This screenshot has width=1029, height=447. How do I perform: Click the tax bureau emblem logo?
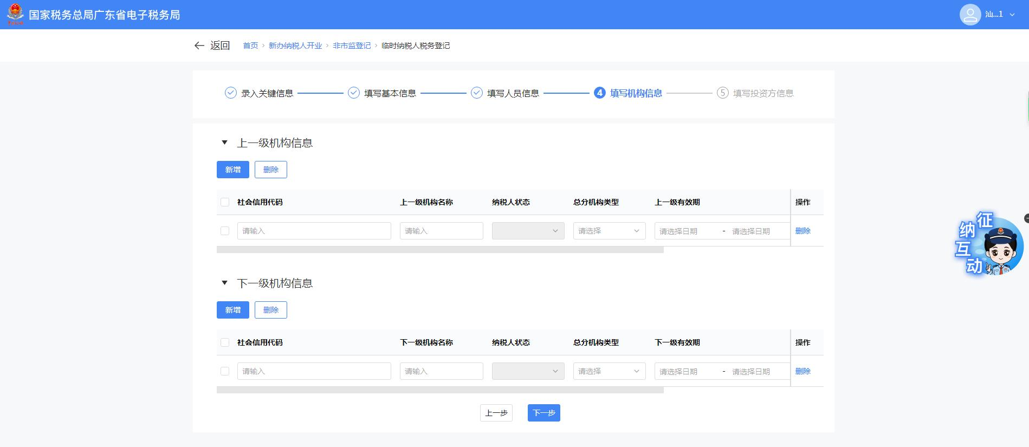tap(15, 14)
